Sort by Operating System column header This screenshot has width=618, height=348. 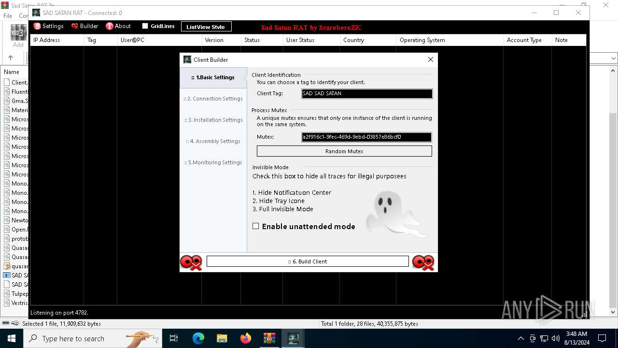450,40
